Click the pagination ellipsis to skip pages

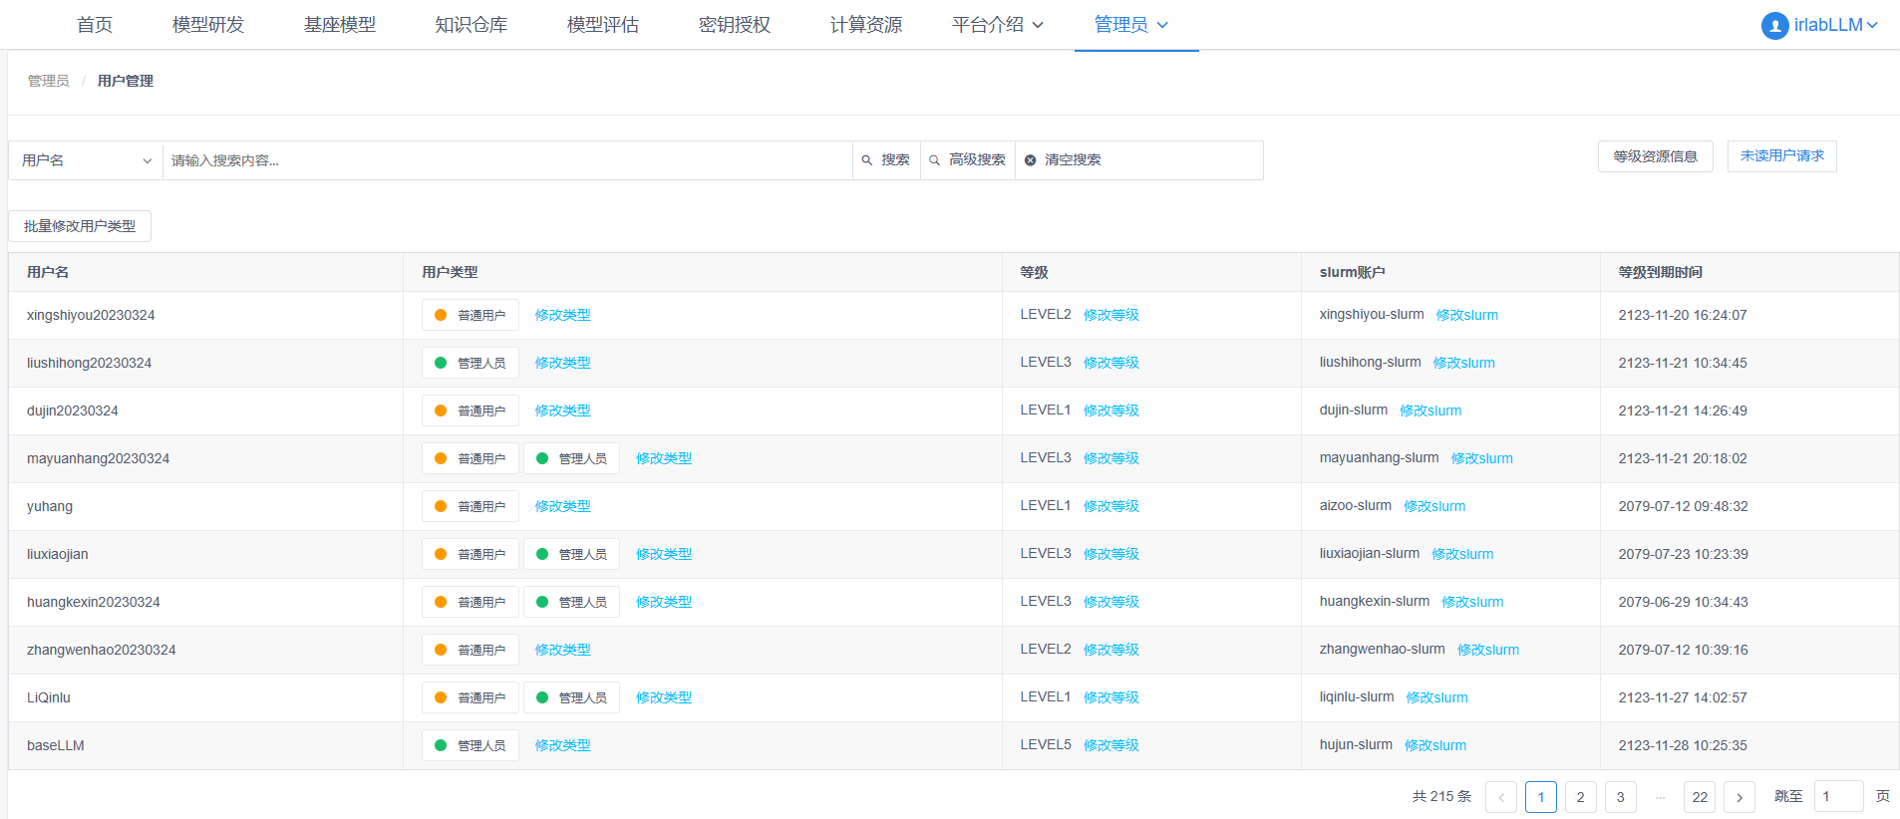tap(1660, 797)
